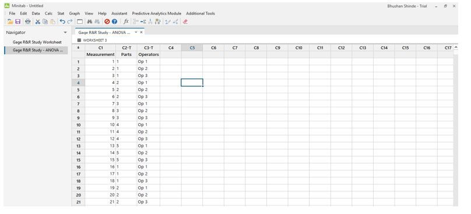
Task: Open the Calc menu
Action: [48, 13]
